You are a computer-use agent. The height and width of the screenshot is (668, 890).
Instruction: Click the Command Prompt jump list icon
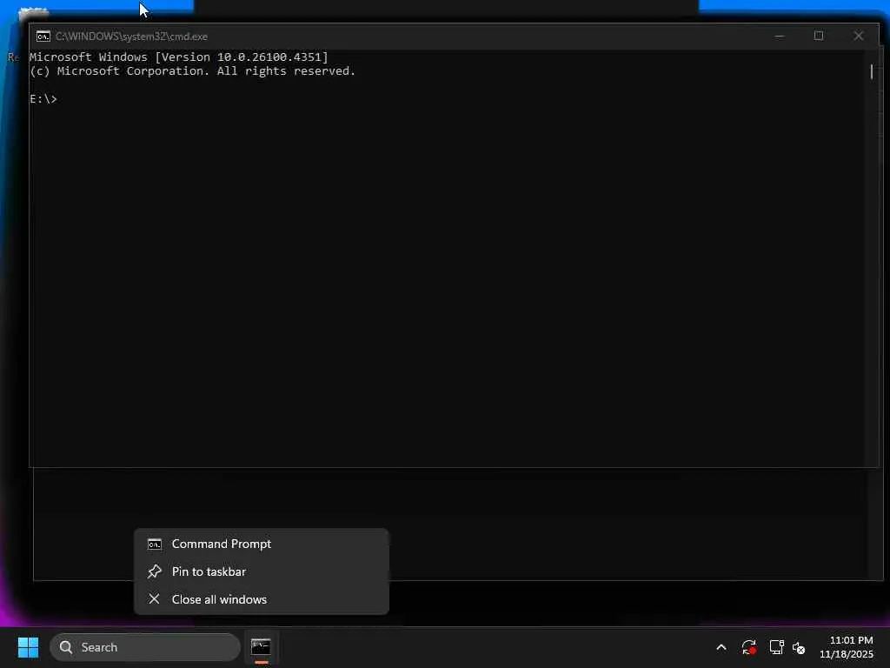(155, 544)
